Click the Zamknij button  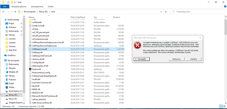click(194, 59)
